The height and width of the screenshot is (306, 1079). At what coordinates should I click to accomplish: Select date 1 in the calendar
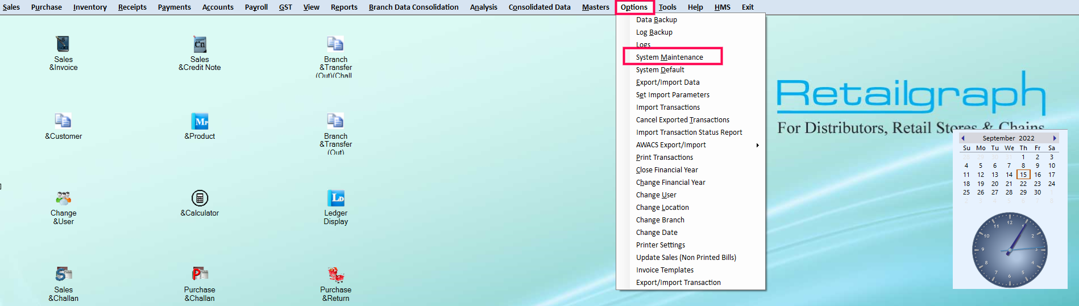pyautogui.click(x=1023, y=157)
